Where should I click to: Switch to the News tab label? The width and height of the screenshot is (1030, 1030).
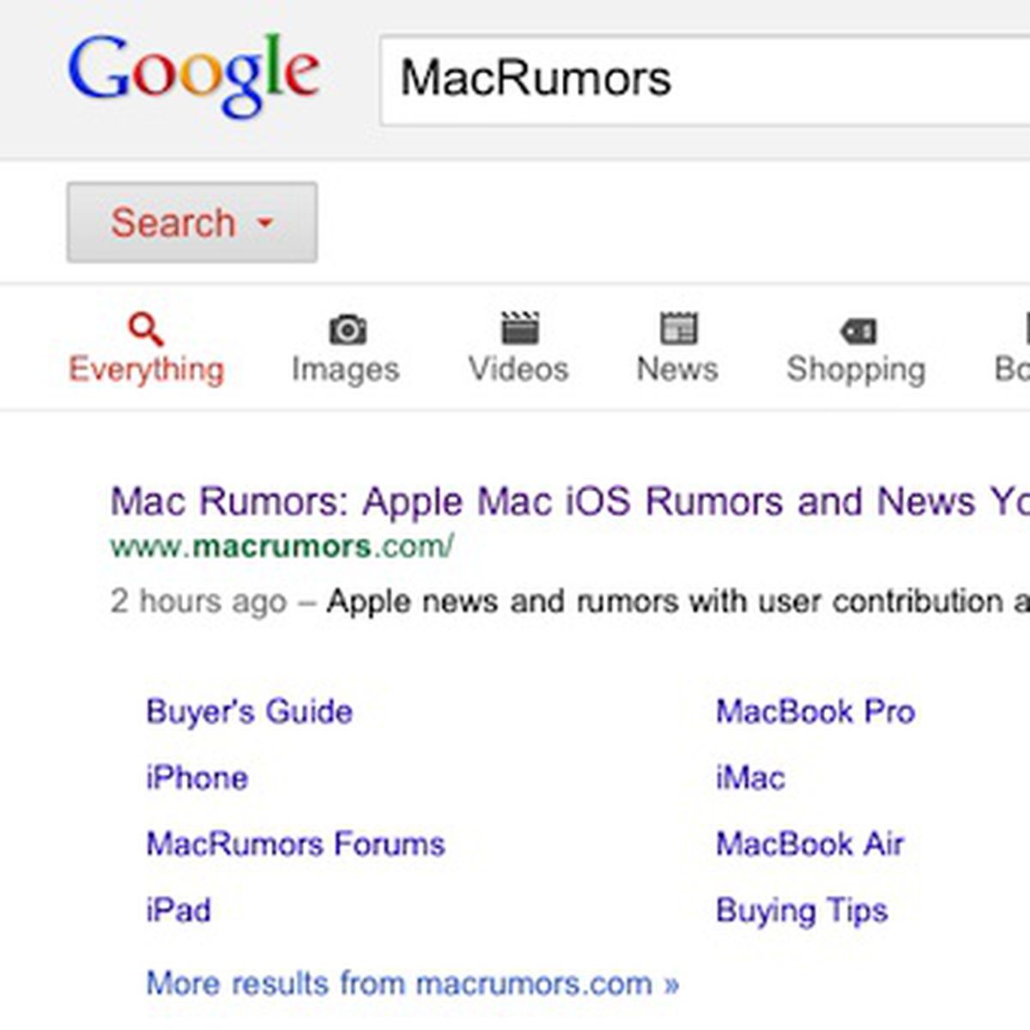click(677, 369)
